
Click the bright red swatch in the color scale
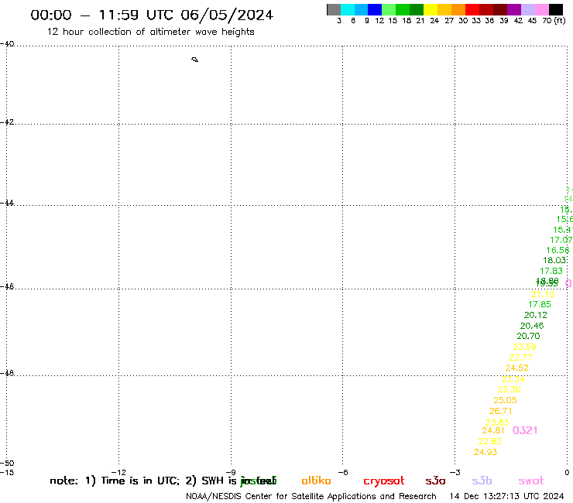[x=472, y=10]
